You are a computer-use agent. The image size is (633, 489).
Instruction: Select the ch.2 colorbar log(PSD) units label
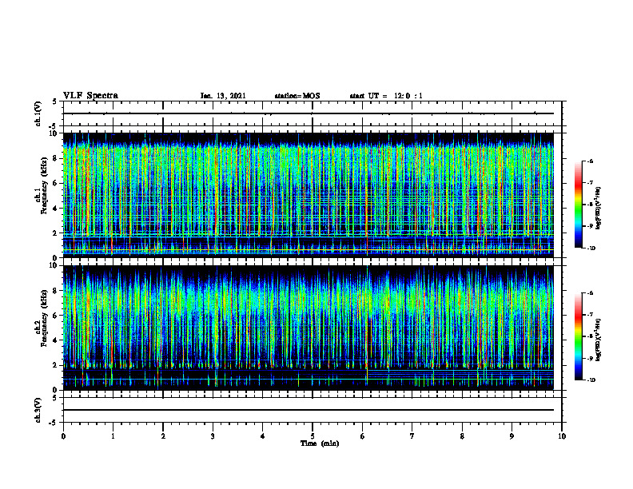[599, 340]
